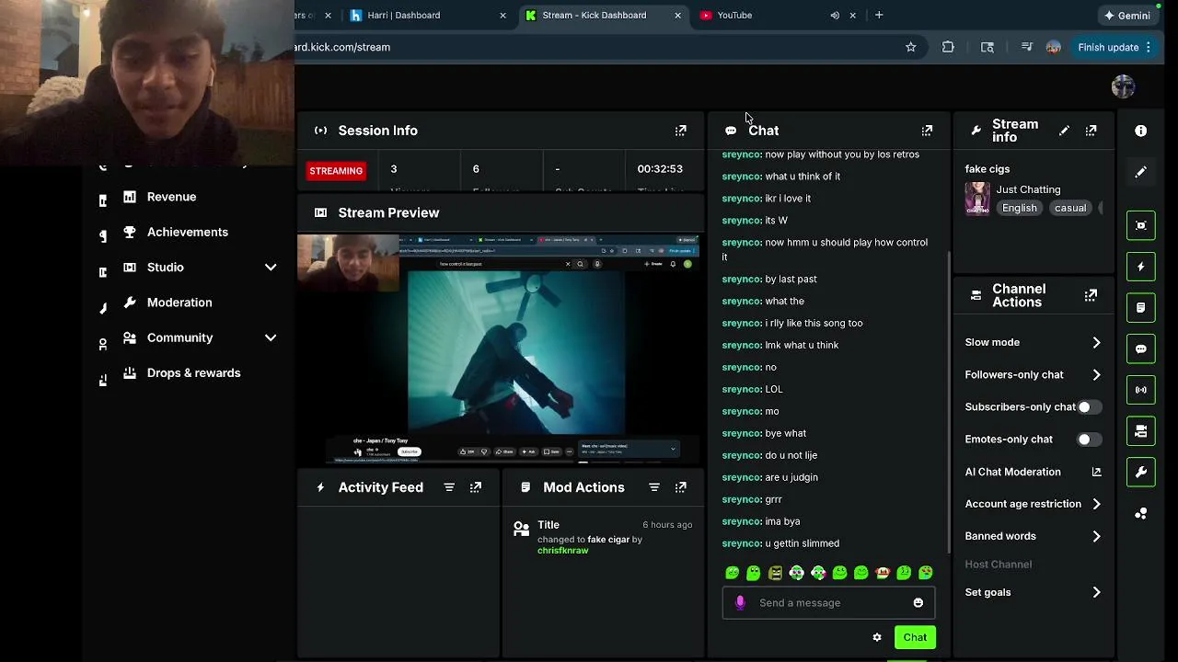Image resolution: width=1178 pixels, height=662 pixels.
Task: Insert the first smiling green emote
Action: click(733, 573)
